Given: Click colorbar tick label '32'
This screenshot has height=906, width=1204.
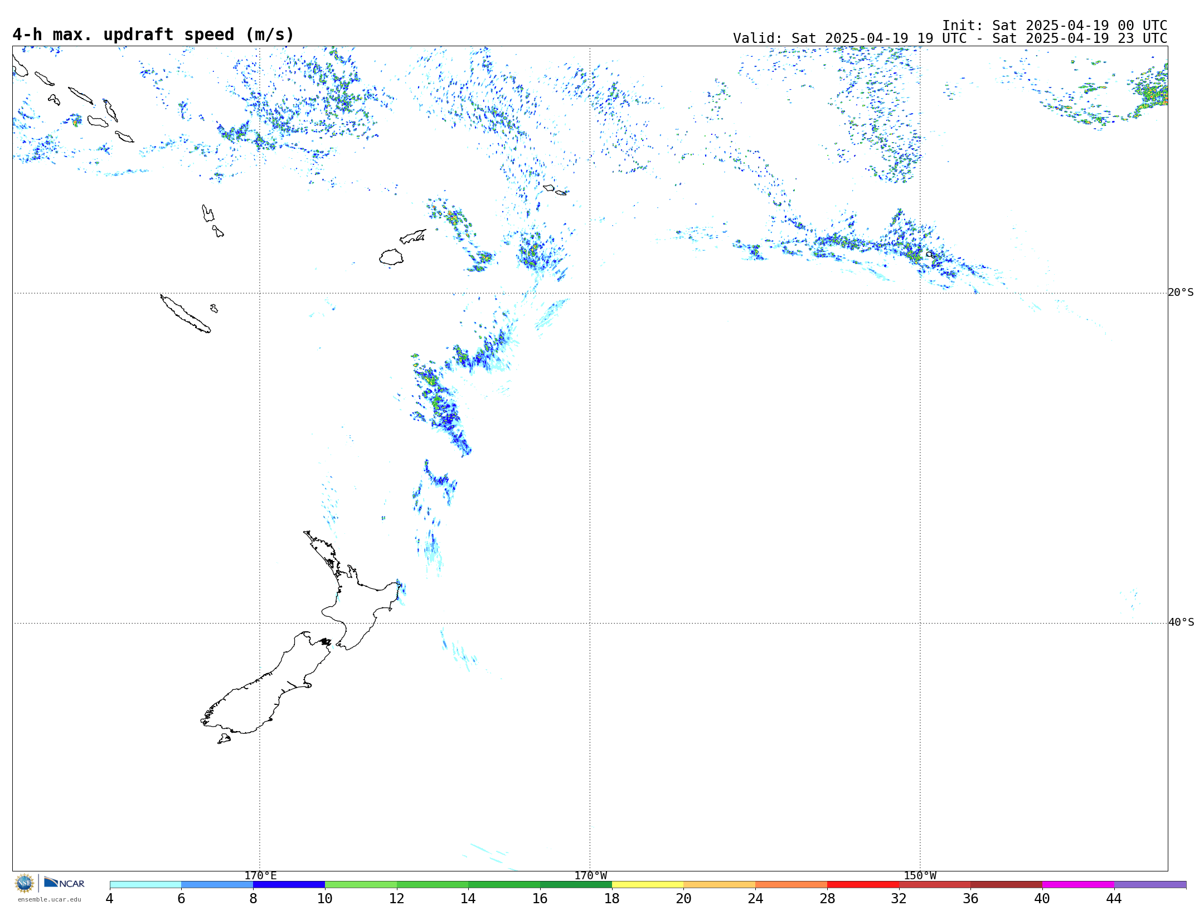Looking at the screenshot, I should [899, 899].
